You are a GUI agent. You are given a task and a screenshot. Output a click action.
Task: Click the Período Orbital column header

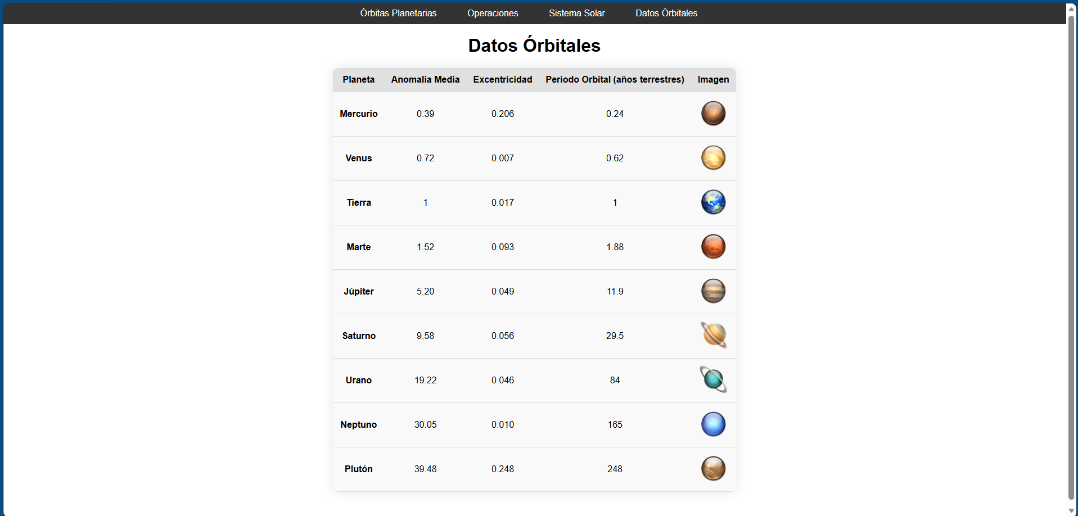pyautogui.click(x=615, y=80)
